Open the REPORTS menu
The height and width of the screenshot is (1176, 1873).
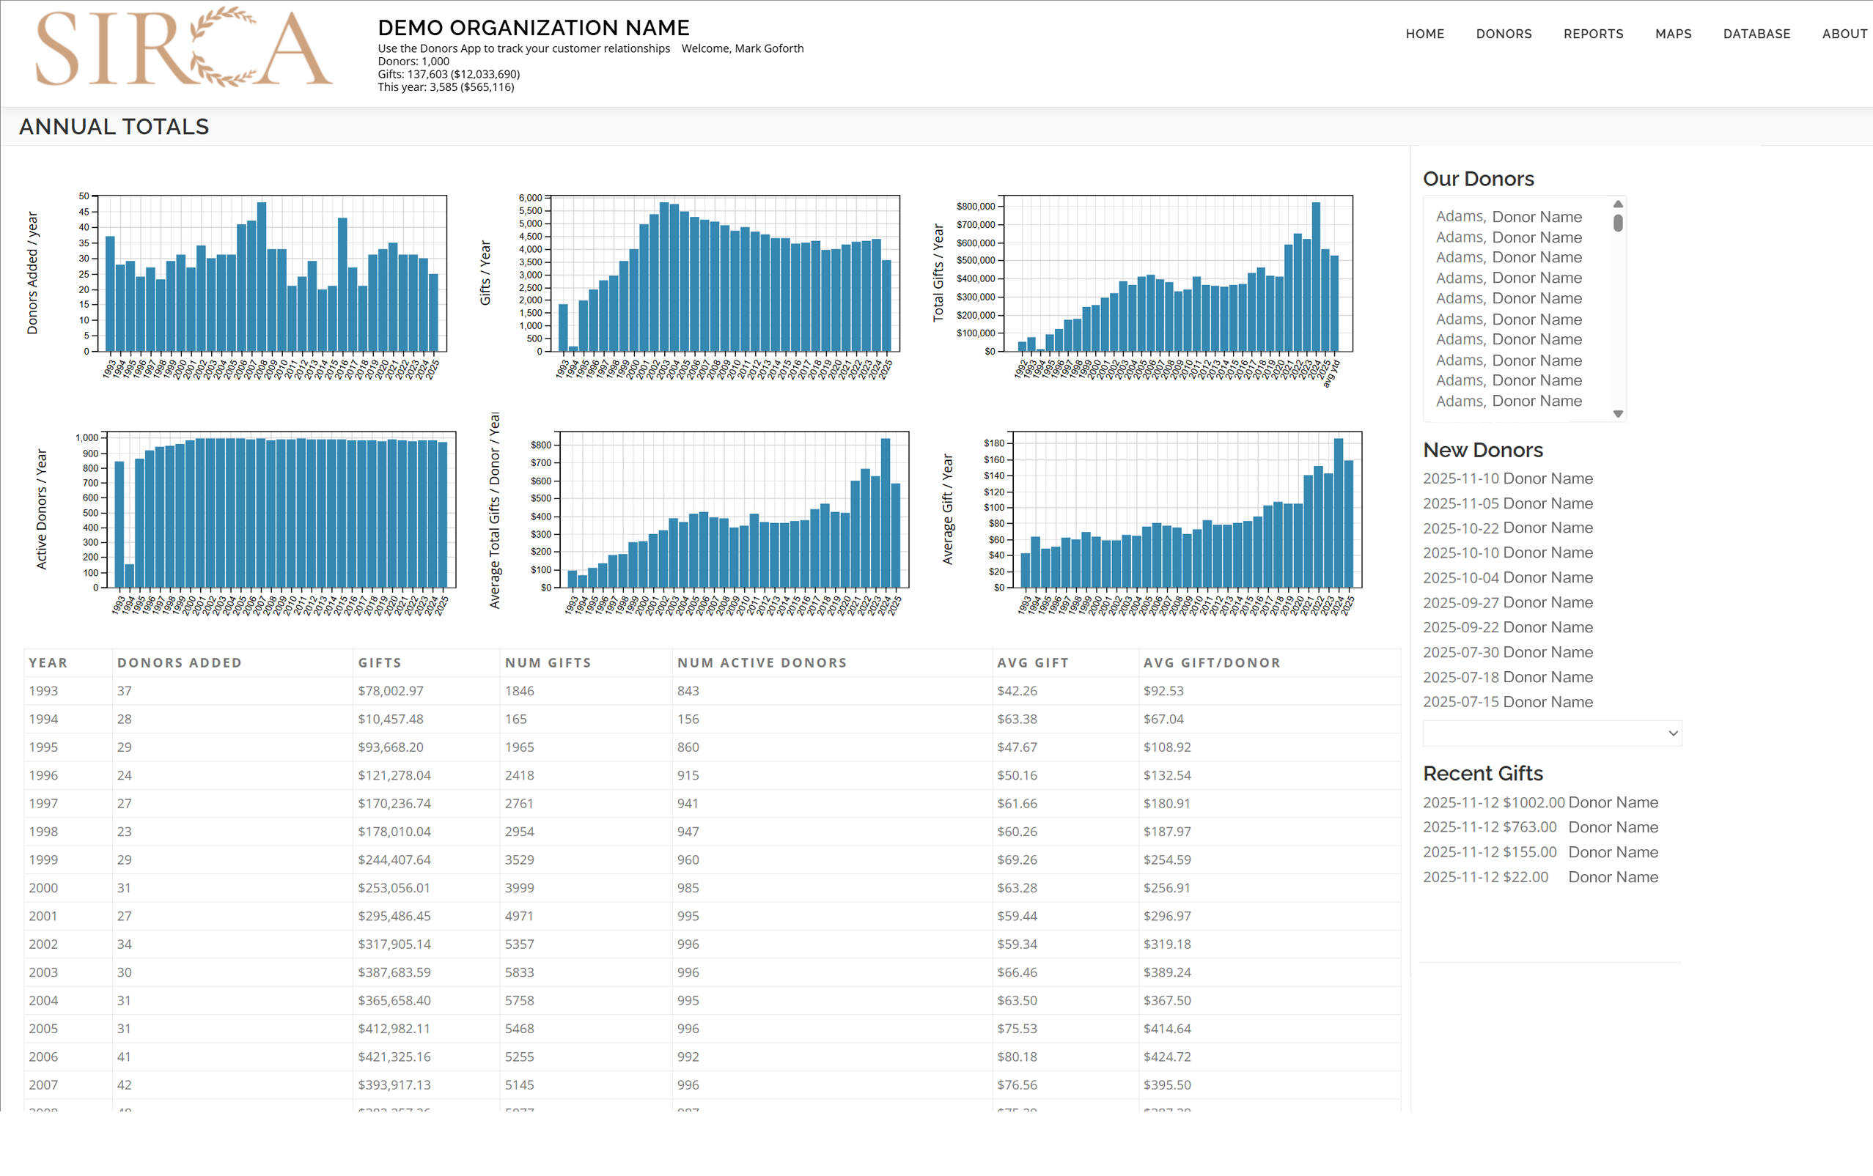point(1593,34)
